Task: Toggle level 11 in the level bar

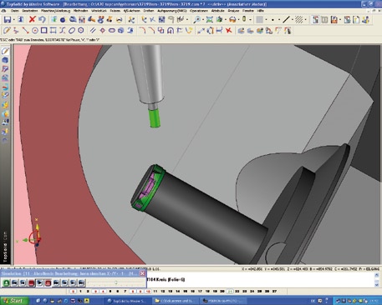Action: click(155, 292)
